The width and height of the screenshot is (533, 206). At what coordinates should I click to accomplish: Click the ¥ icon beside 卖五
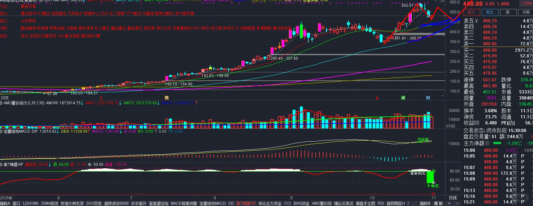click(476, 21)
